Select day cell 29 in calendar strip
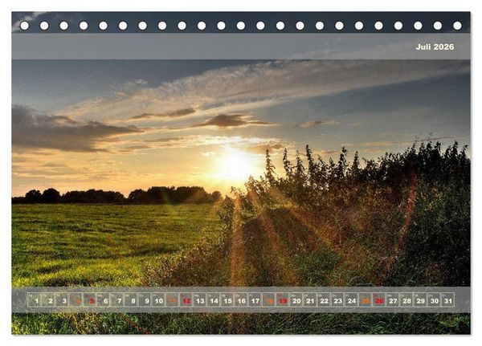This screenshot has width=482, height=346. pos(421,300)
